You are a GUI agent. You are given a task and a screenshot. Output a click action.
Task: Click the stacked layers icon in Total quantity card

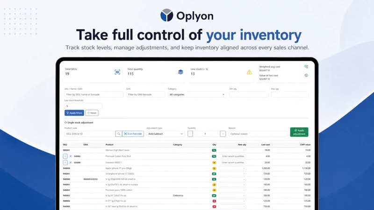tap(180, 72)
